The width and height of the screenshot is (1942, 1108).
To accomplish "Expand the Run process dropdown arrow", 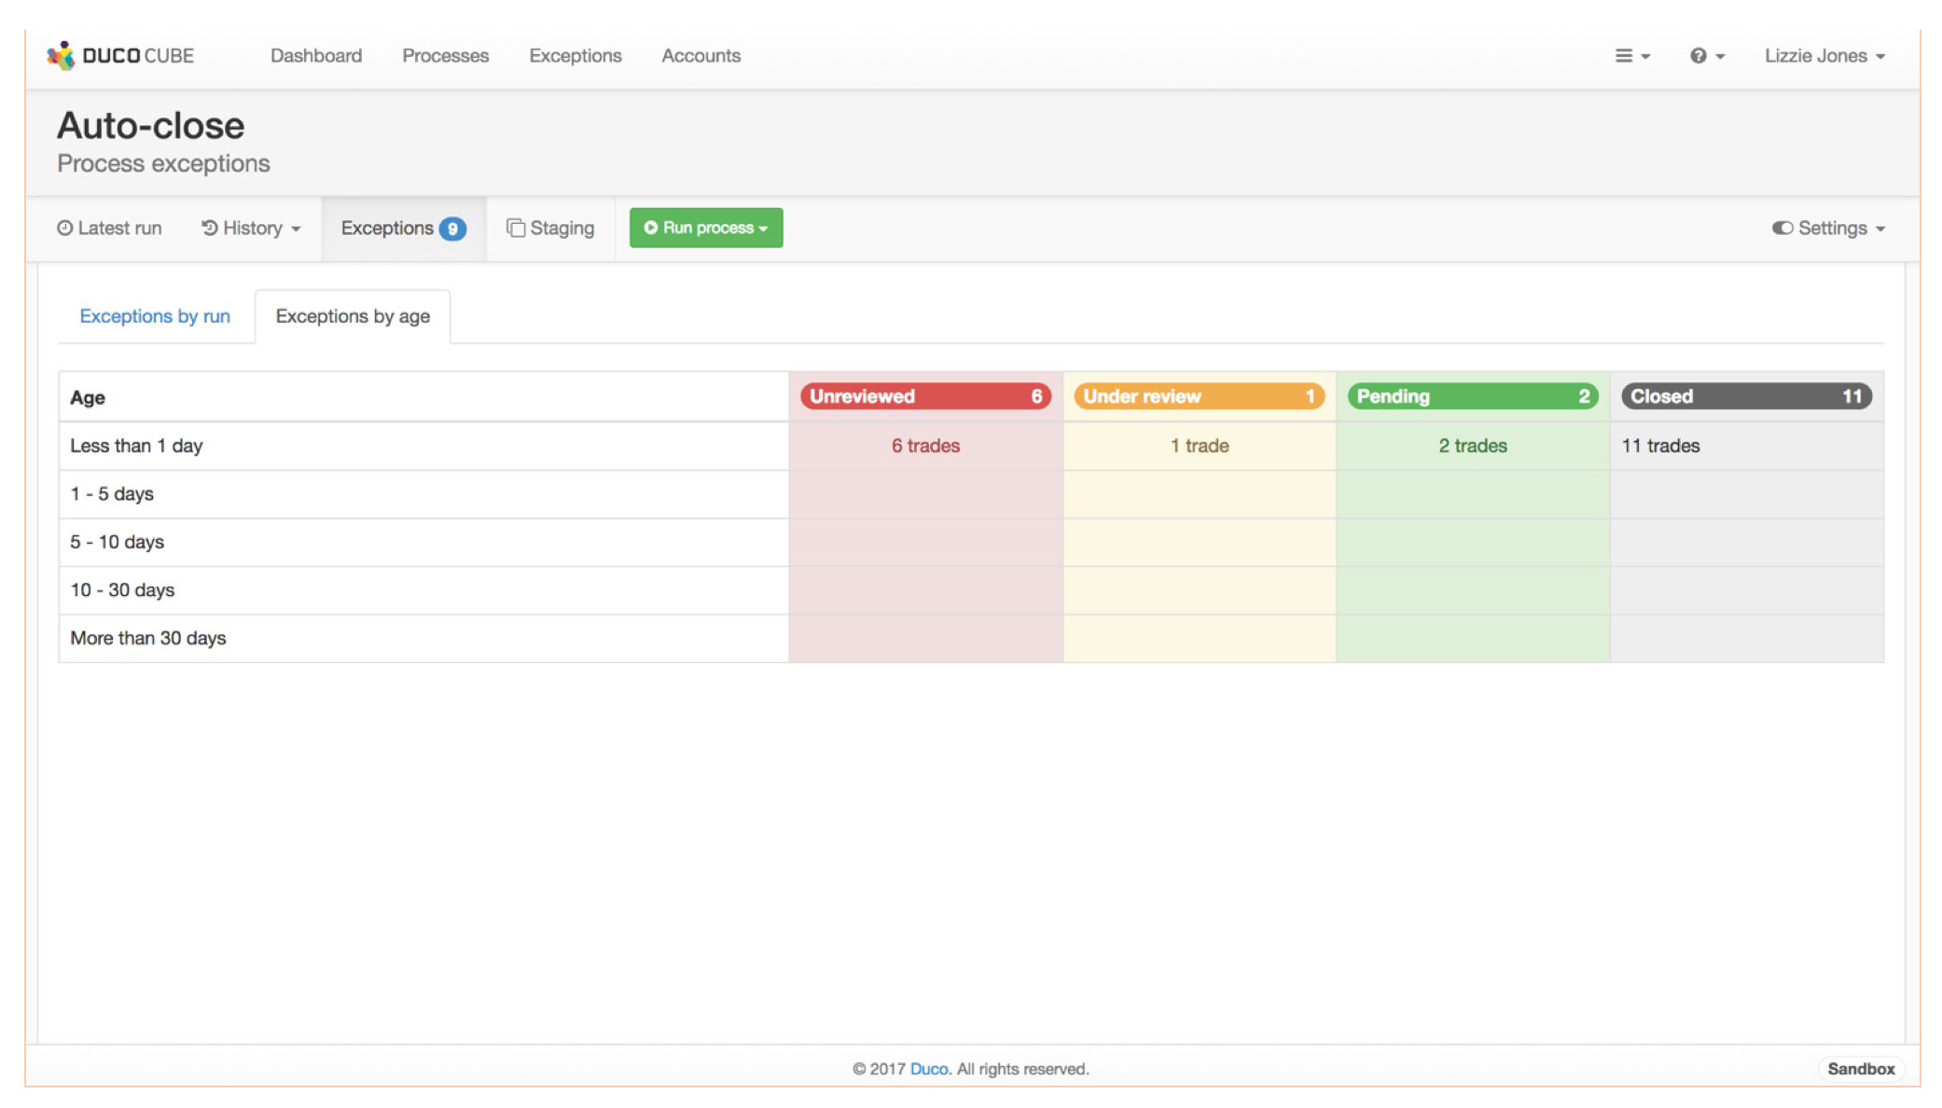I will click(763, 228).
